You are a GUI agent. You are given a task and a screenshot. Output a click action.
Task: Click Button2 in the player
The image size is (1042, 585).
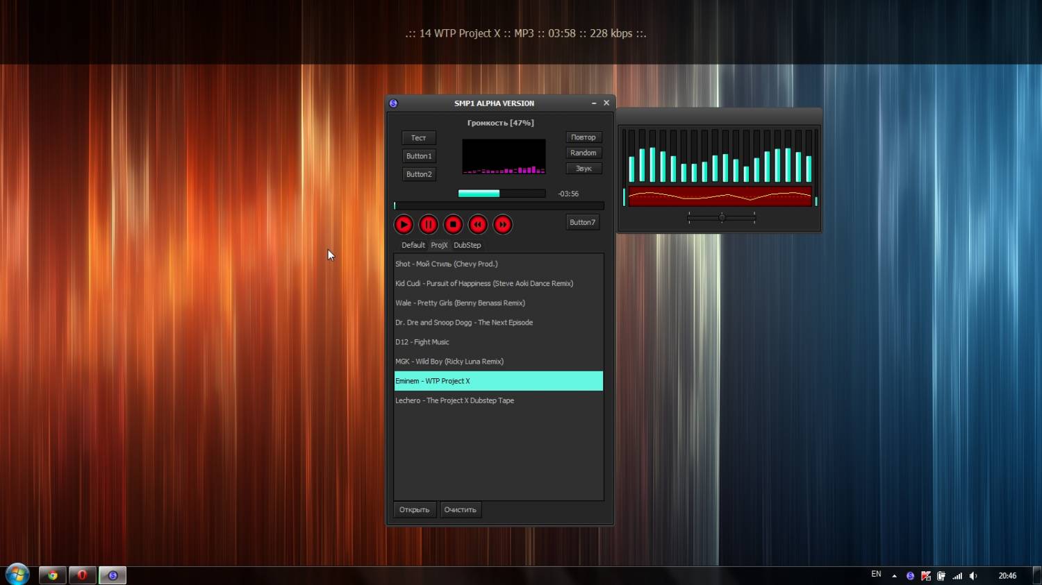tap(419, 174)
